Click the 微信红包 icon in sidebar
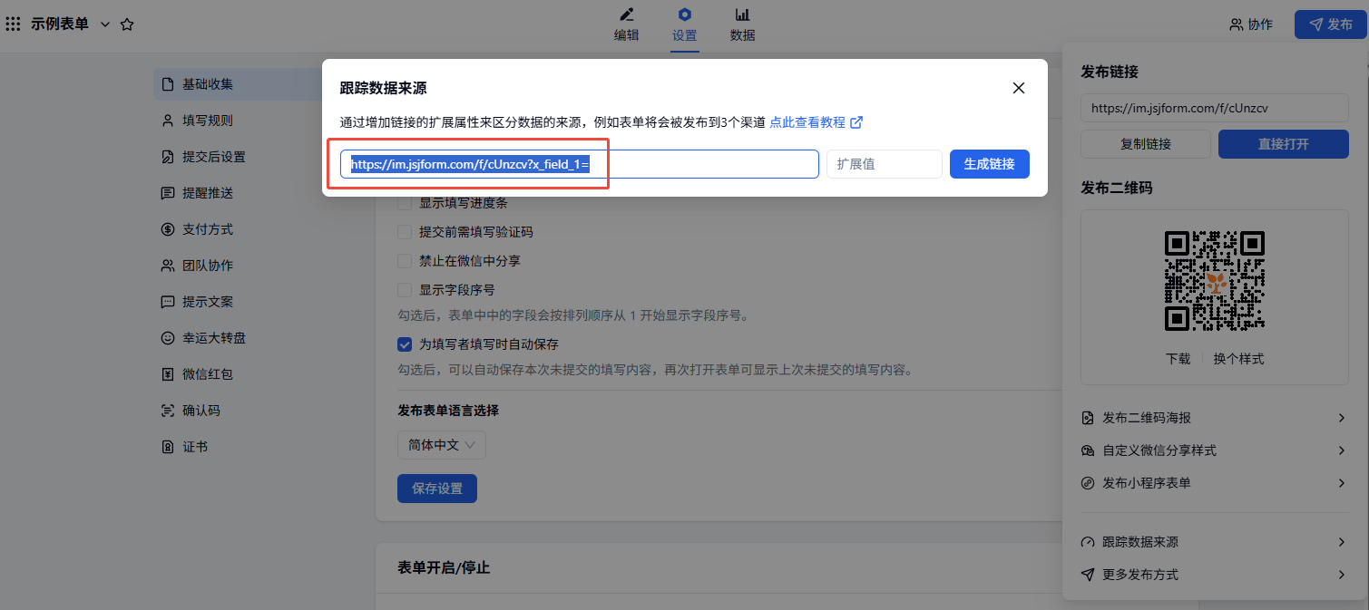This screenshot has width=1369, height=610. [x=167, y=374]
